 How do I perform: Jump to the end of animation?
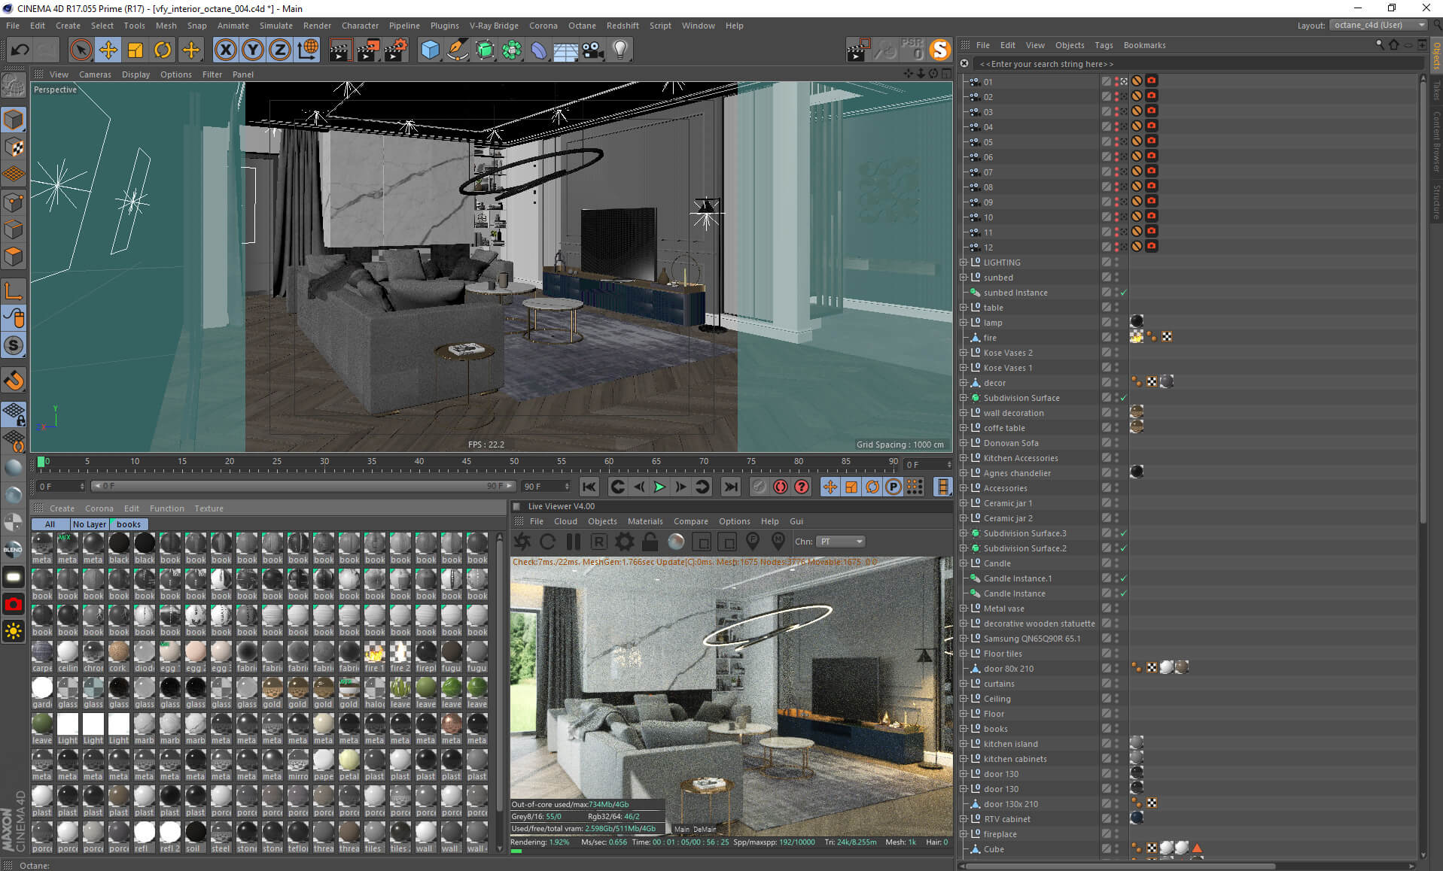[x=730, y=487]
